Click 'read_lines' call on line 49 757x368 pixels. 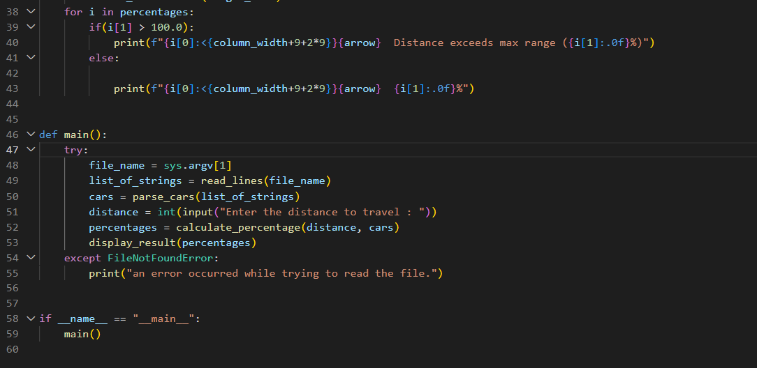pos(232,181)
